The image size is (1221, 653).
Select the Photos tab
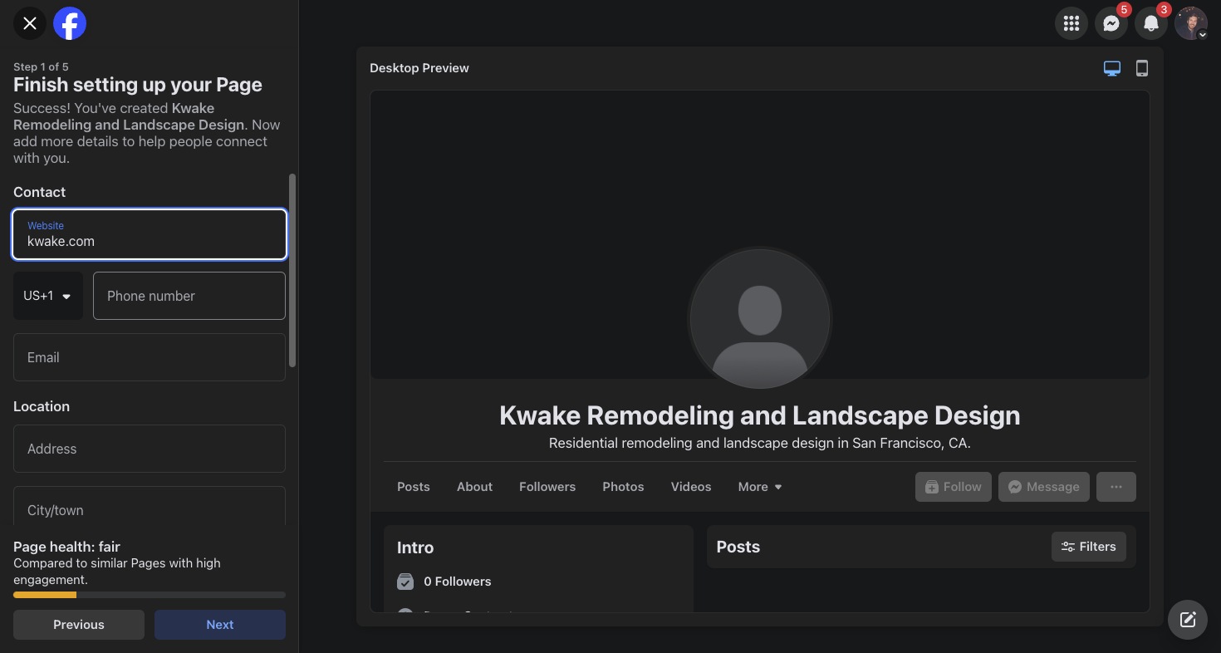point(624,487)
